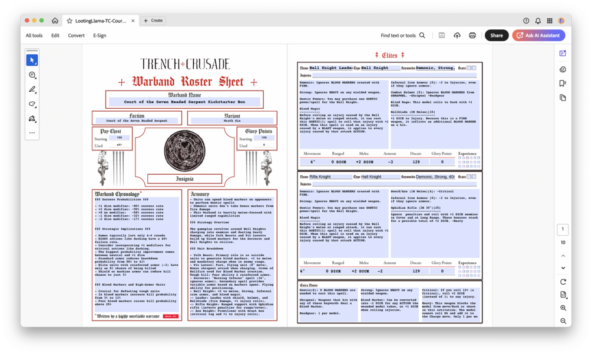Open Ask AI Assistant

coord(538,35)
